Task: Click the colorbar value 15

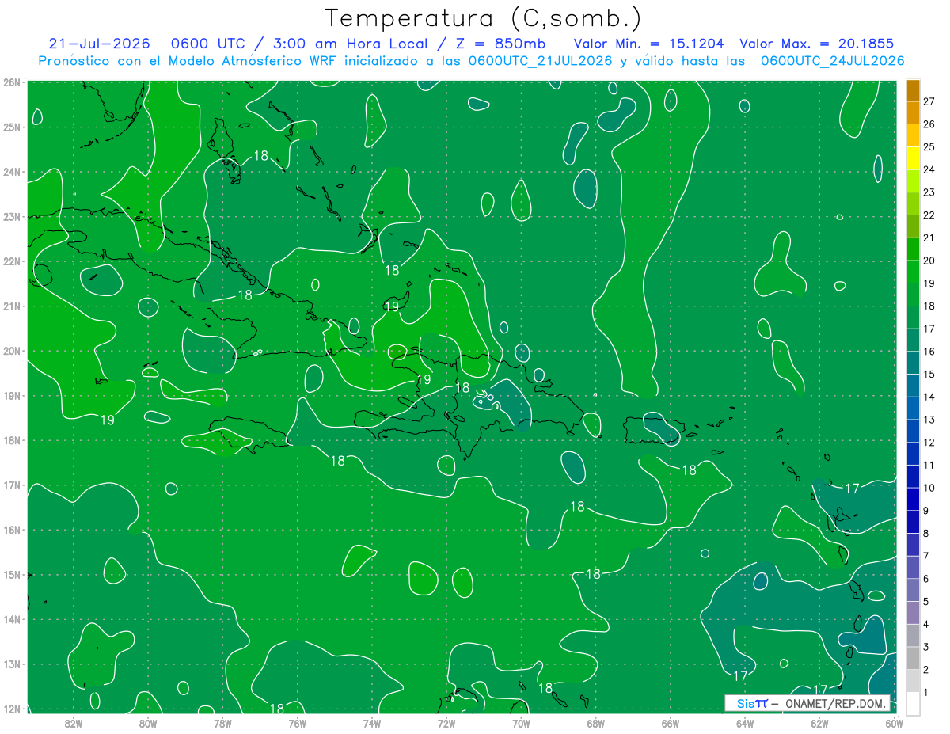Action: (x=929, y=374)
